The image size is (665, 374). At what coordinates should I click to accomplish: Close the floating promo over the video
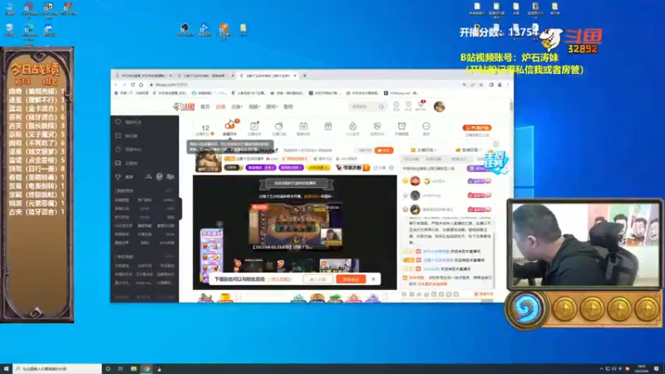click(219, 224)
